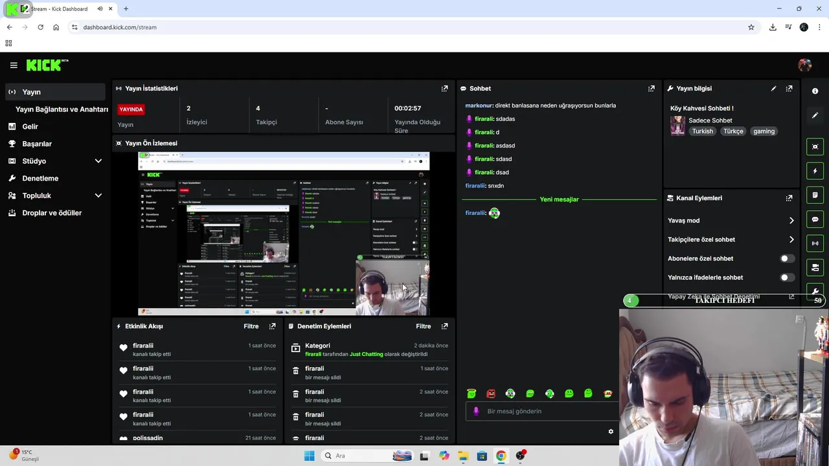Edit stream info with the Yayın bilgisi pencil
This screenshot has width=829, height=466.
click(773, 89)
